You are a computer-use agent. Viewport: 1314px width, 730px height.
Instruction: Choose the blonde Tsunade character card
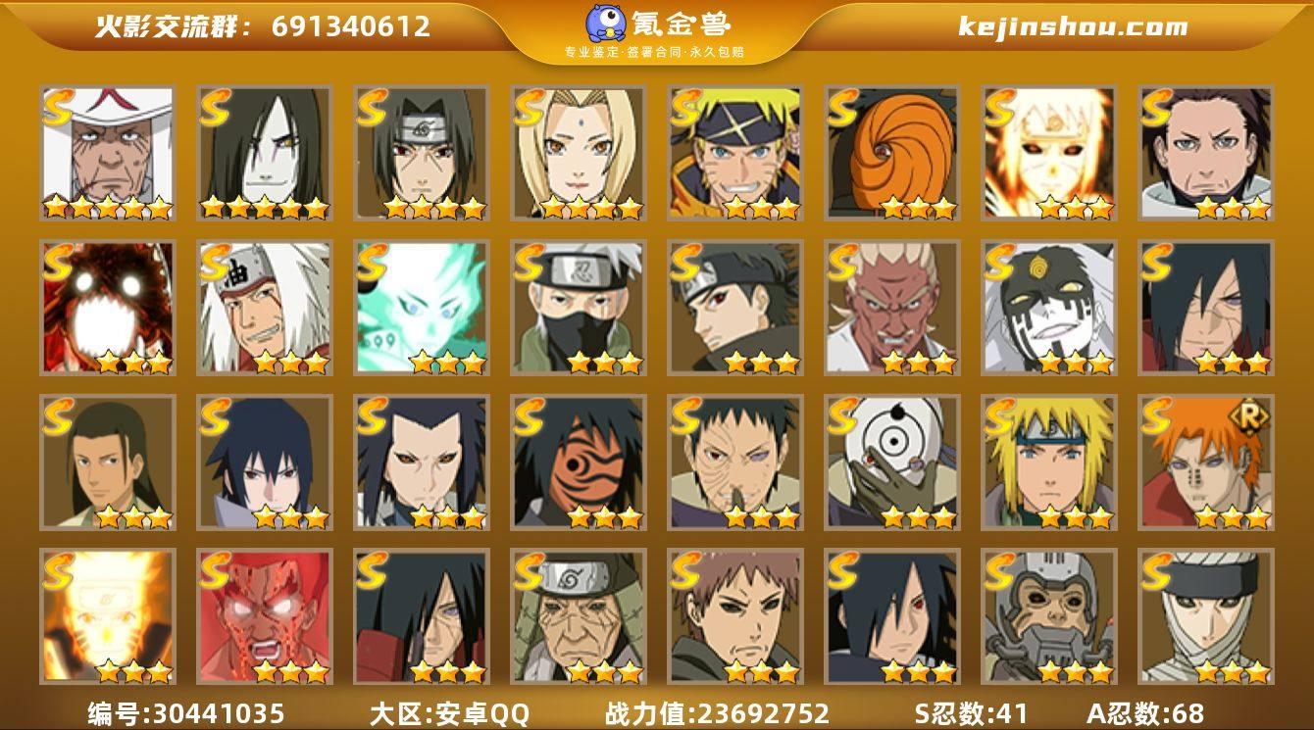pyautogui.click(x=579, y=153)
